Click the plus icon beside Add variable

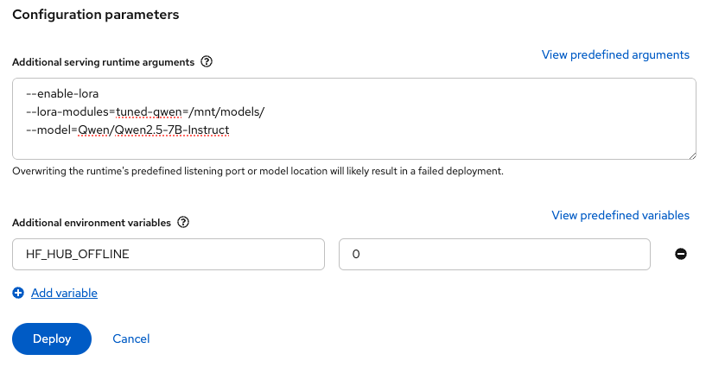tap(19, 294)
